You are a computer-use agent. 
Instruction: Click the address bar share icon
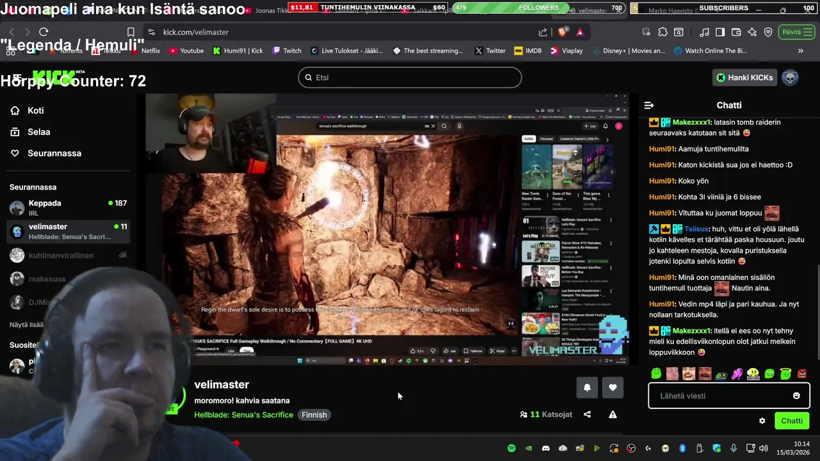543,32
